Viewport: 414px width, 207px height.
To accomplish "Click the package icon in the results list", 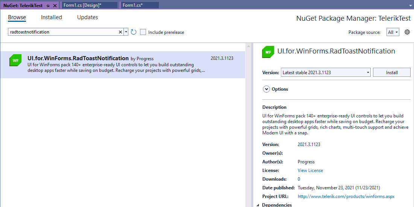I will (x=15, y=60).
